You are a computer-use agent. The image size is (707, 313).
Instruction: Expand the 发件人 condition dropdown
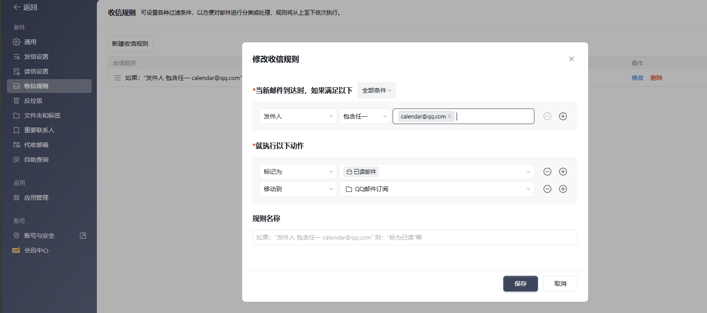pos(298,116)
